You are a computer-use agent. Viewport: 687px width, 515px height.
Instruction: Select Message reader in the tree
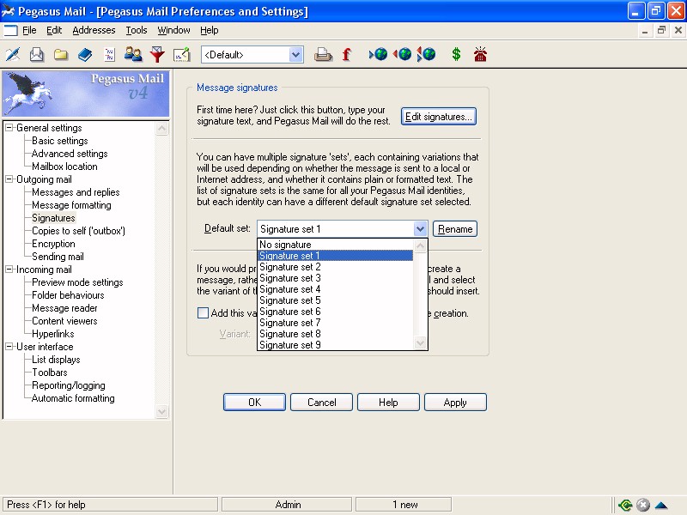(65, 308)
